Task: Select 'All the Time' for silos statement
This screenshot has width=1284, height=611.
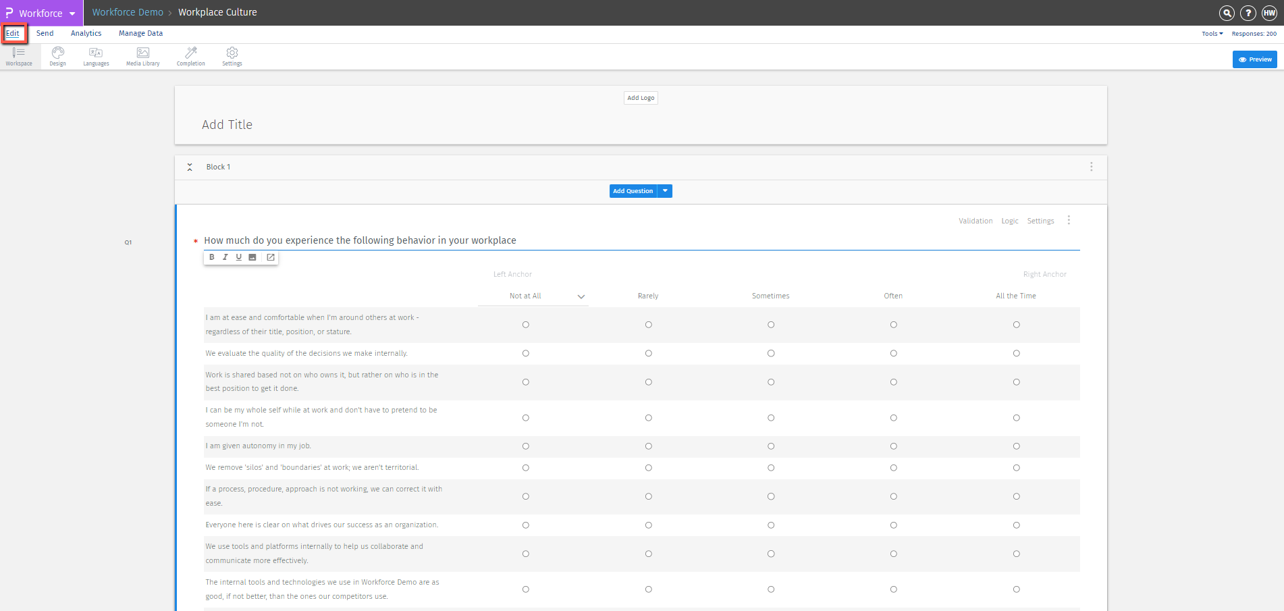Action: [1016, 468]
